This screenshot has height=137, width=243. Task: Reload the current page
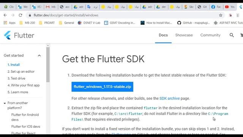pyautogui.click(x=20, y=15)
